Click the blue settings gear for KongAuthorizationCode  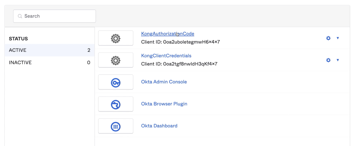click(x=328, y=38)
